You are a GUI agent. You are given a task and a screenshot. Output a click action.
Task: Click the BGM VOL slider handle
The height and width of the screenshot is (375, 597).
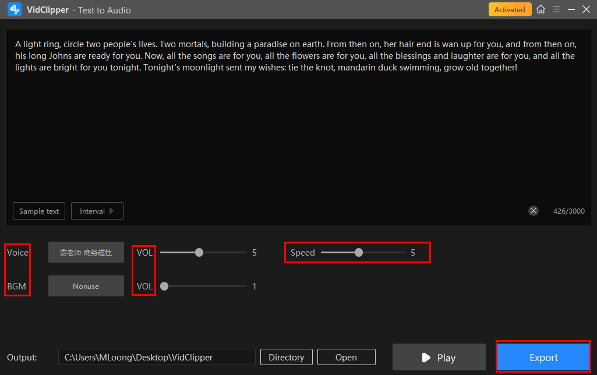click(x=164, y=286)
